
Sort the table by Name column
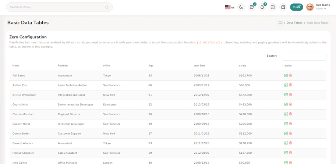click(16, 65)
